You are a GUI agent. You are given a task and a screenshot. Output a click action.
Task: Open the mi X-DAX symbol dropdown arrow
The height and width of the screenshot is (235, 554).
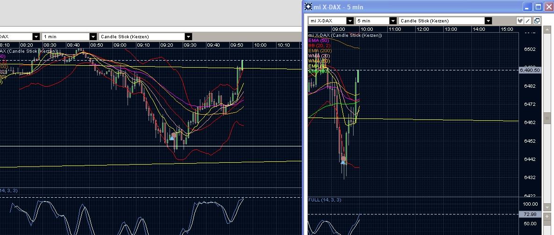[x=350, y=21]
